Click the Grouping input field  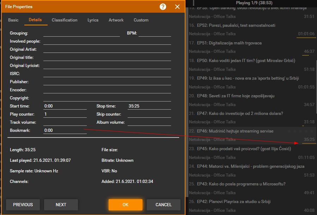81,33
